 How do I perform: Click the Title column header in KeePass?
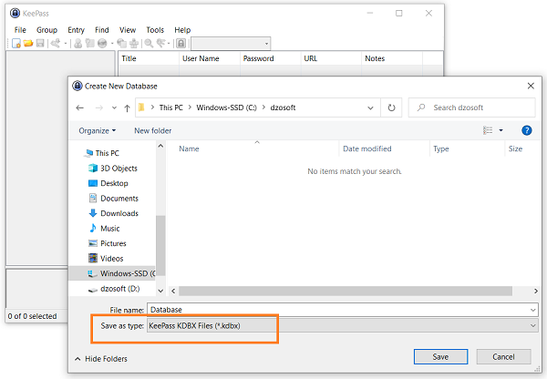[149, 58]
